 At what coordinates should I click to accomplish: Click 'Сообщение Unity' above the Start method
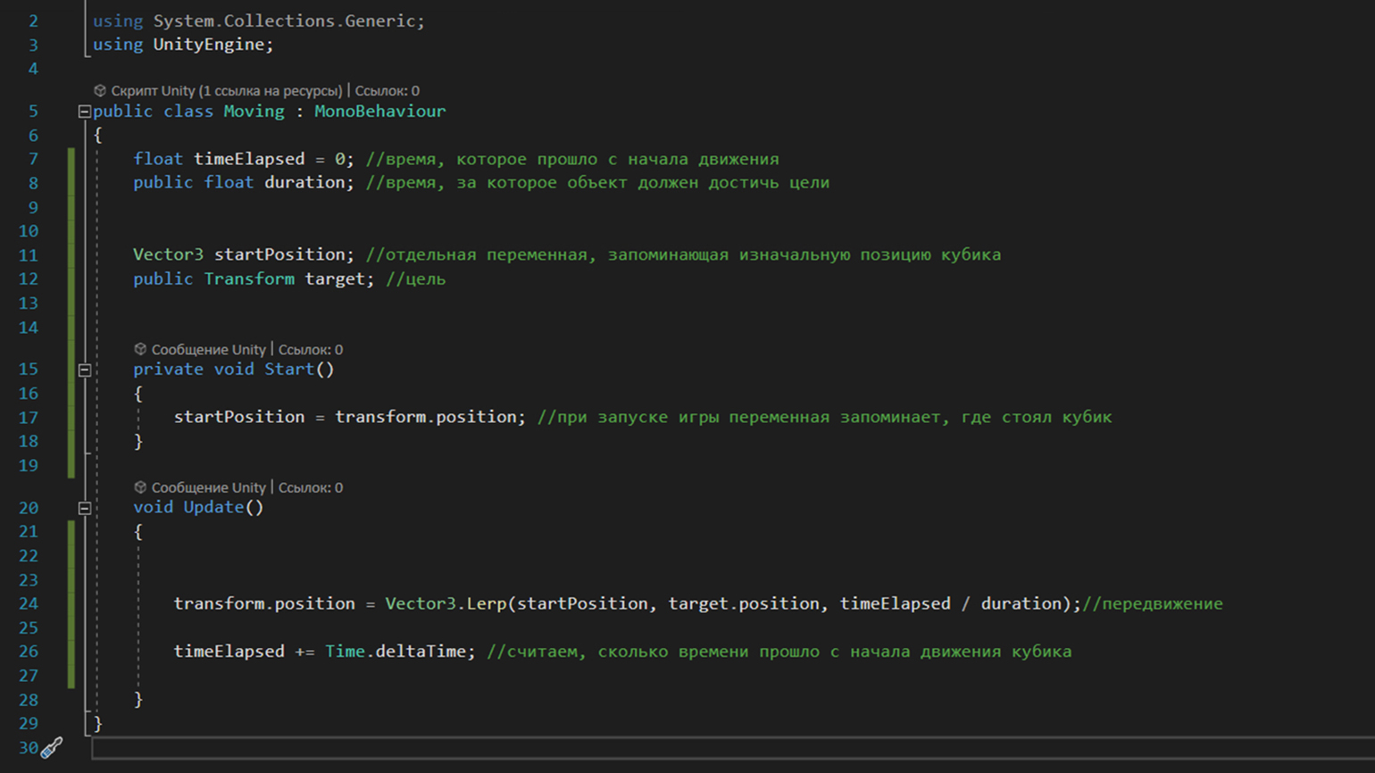click(x=208, y=350)
